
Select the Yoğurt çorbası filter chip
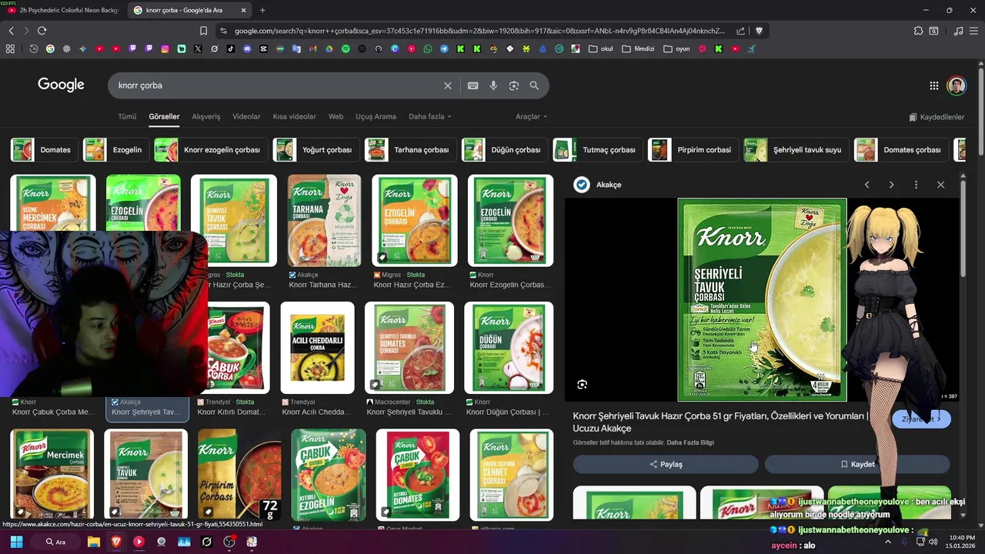316,150
